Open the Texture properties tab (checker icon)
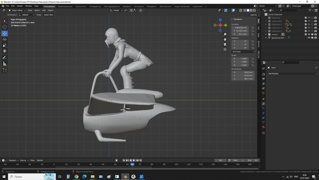The height and width of the screenshot is (180, 319). click(263, 133)
